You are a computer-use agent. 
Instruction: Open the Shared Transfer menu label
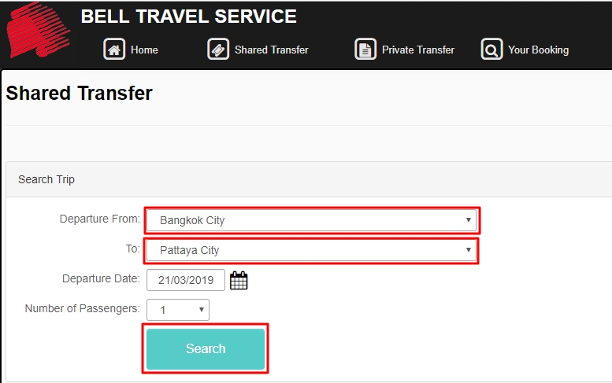click(x=271, y=50)
